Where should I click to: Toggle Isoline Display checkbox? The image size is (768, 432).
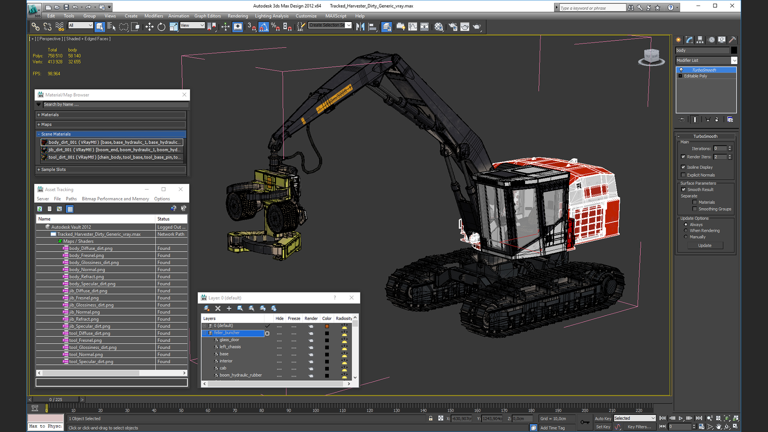pos(683,167)
